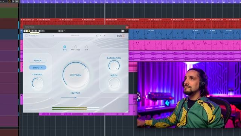This screenshot has height=136, width=241.
Task: Select the PRESENCE mode
Action: point(76,47)
